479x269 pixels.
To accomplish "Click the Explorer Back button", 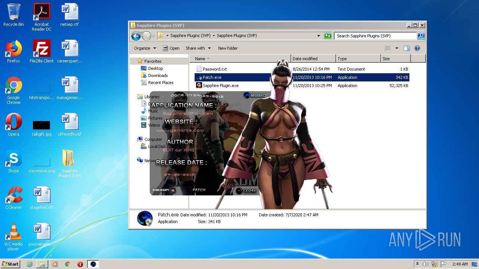I will pyautogui.click(x=136, y=36).
